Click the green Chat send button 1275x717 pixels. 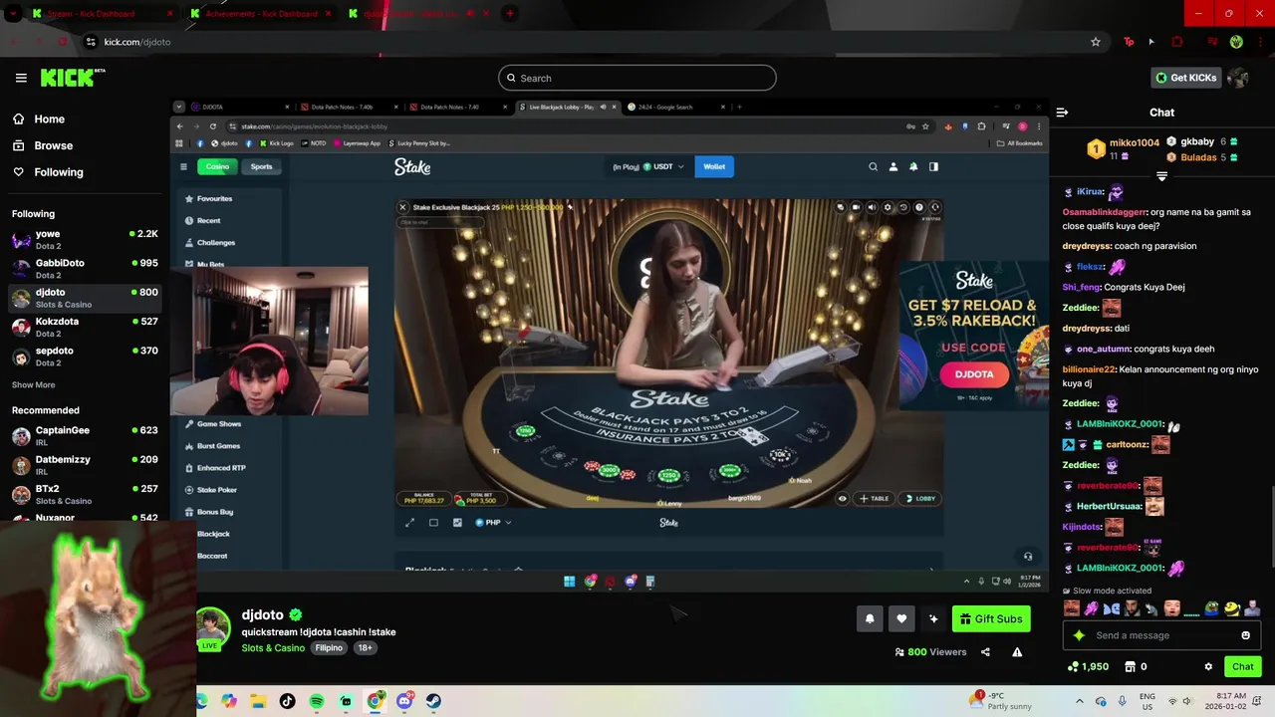click(x=1243, y=666)
